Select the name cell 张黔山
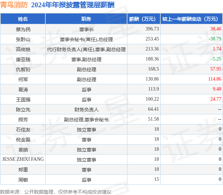The image size is (223, 195). coord(23,39)
